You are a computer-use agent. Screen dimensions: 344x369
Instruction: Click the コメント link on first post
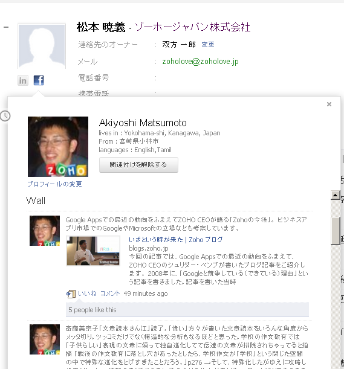[110, 294]
